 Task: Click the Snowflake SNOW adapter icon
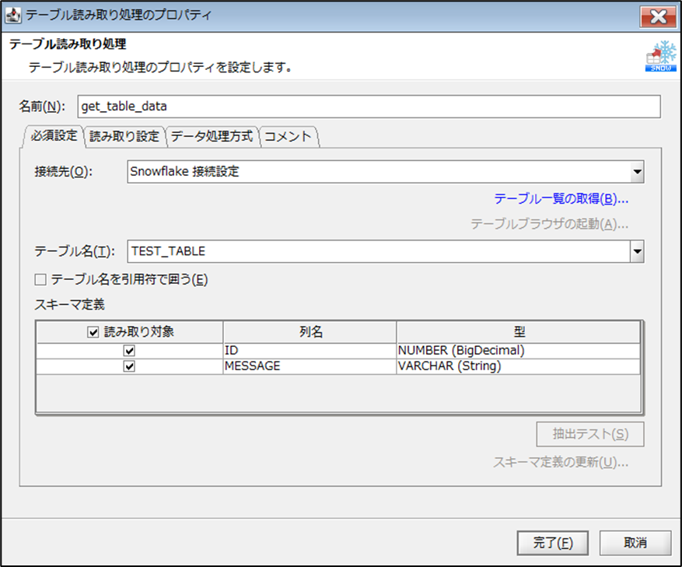coord(660,56)
